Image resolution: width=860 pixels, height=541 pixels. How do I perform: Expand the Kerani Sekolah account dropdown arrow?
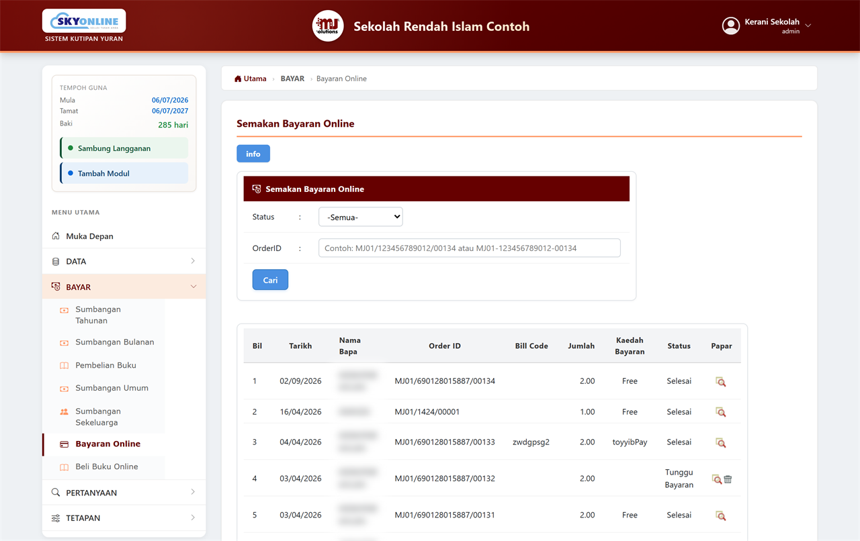pyautogui.click(x=808, y=26)
